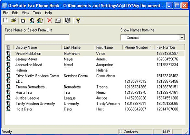190x135 pixels.
Task: Click the contact icon beside Justice League
Action: (x=8, y=98)
